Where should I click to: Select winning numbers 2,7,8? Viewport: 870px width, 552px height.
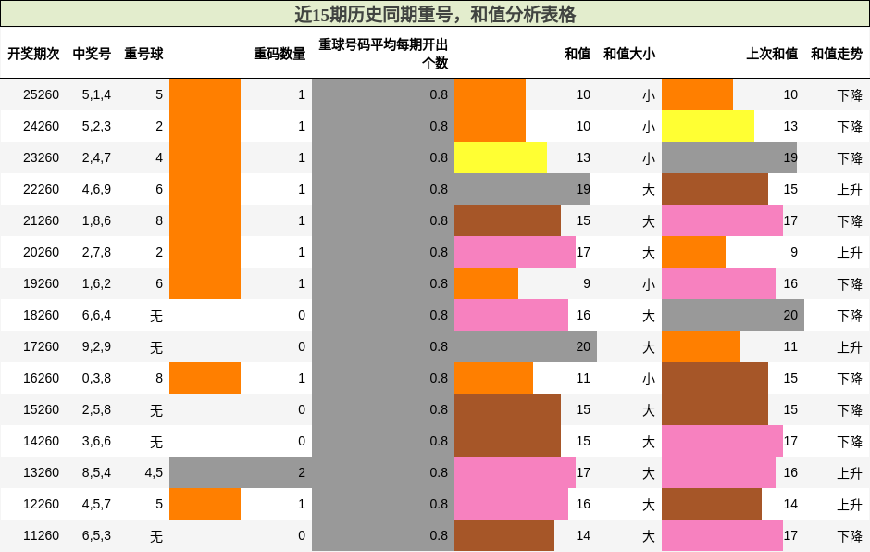pos(96,252)
